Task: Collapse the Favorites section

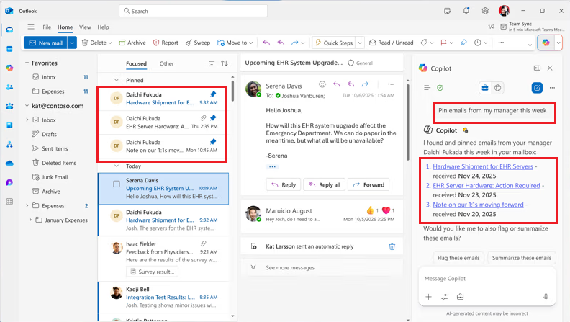Action: coord(27,63)
